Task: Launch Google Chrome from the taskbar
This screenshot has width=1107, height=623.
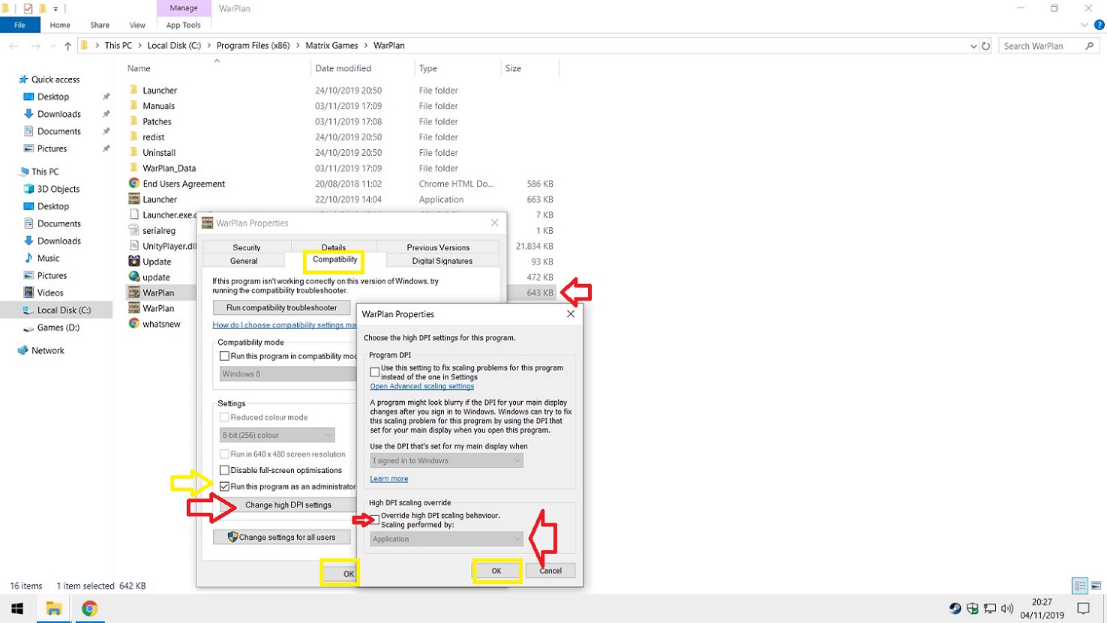Action: tap(89, 608)
